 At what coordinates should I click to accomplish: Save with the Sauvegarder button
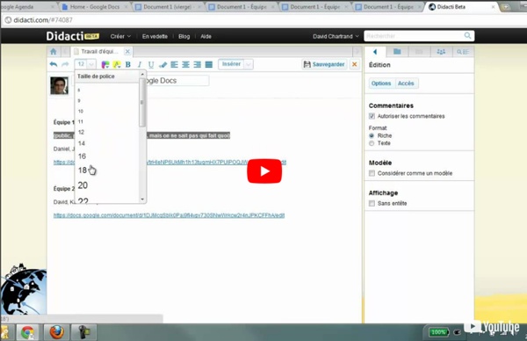324,64
